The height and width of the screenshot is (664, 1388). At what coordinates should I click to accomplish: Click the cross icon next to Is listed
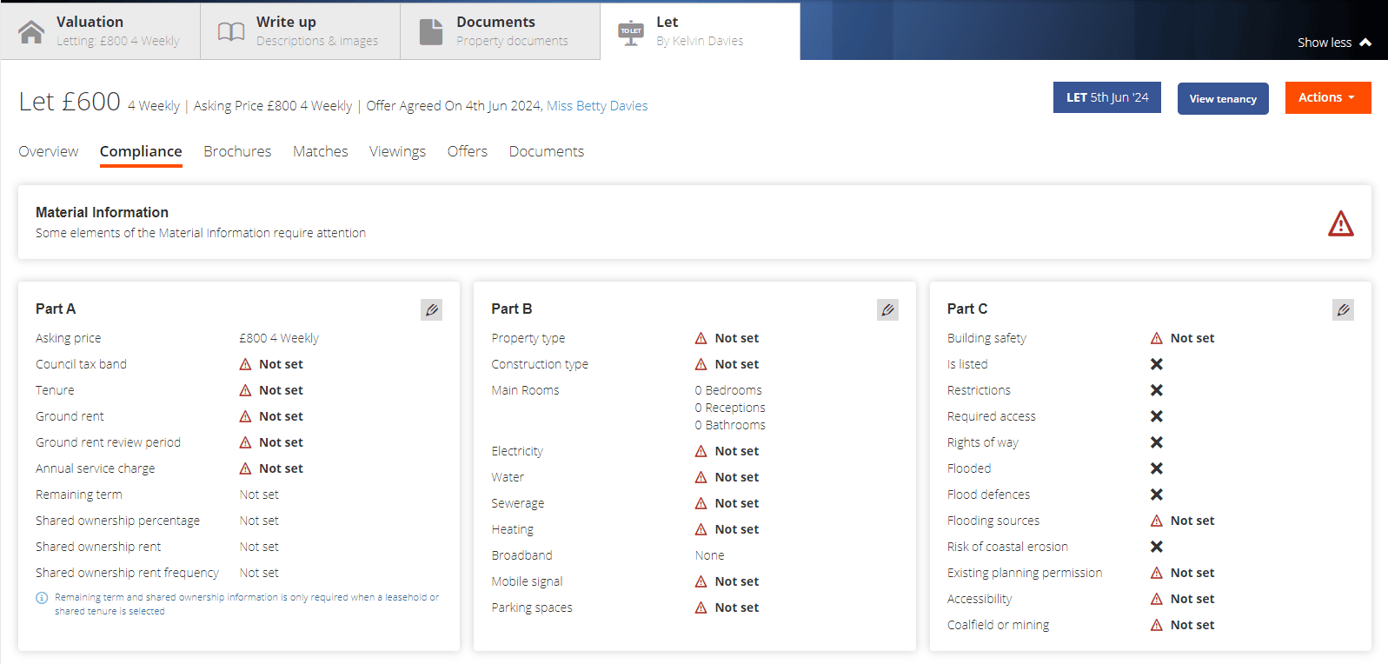click(x=1157, y=364)
